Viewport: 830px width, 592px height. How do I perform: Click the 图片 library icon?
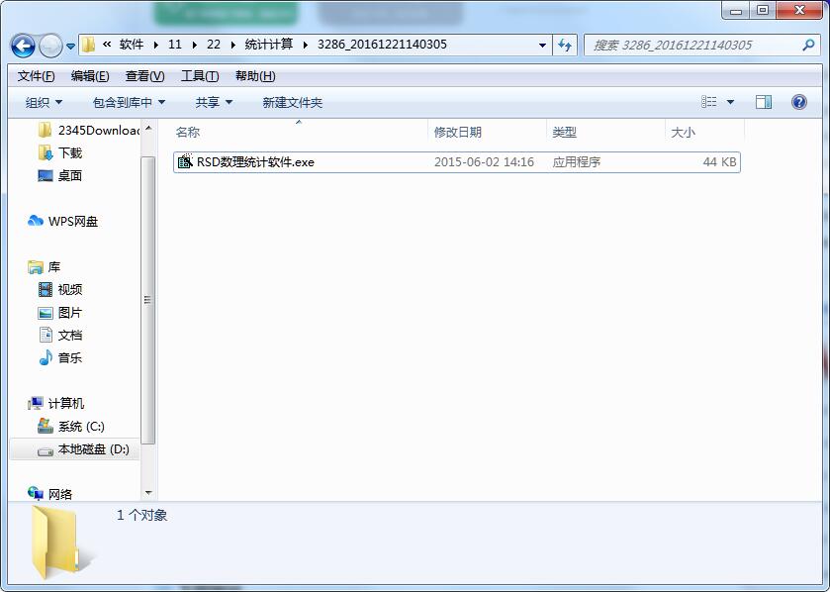(46, 313)
